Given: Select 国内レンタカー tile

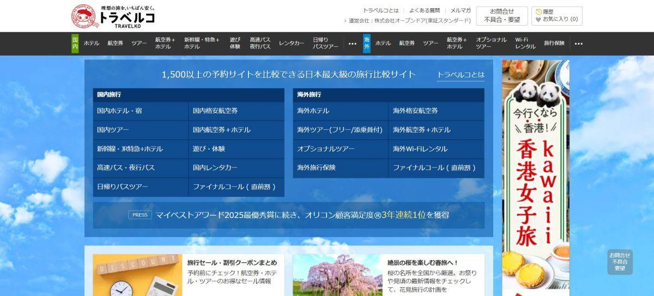Looking at the screenshot, I should click(x=237, y=168).
